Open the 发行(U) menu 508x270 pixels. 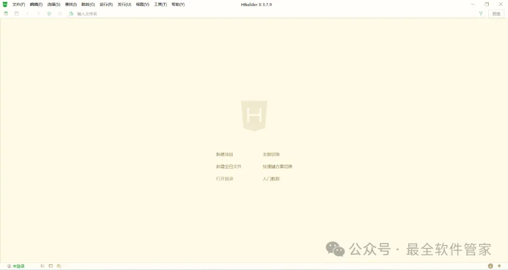click(124, 5)
